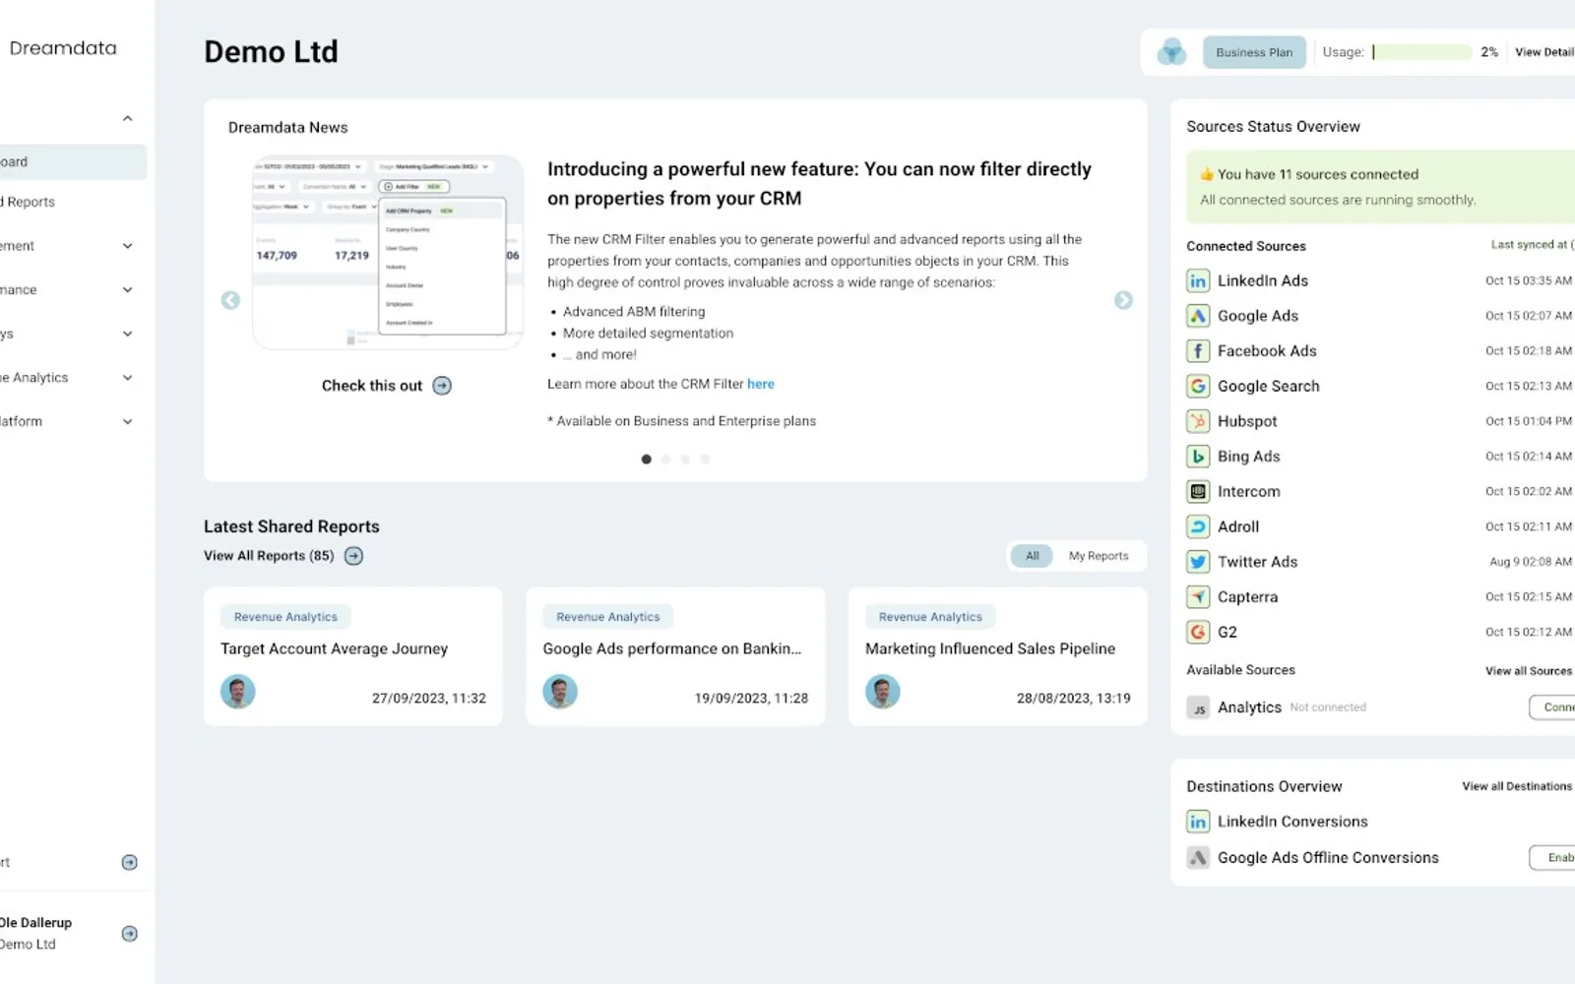The width and height of the screenshot is (1575, 984).
Task: Click the usage progress bar
Action: pos(1421,52)
